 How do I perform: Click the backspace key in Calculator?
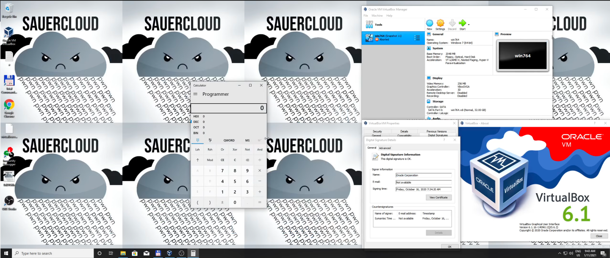(247, 160)
